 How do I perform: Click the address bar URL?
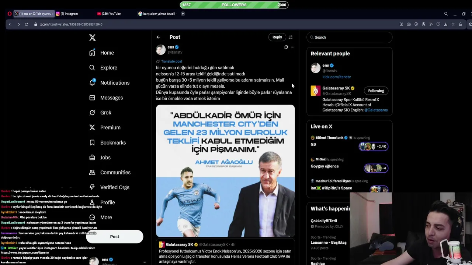click(x=71, y=24)
